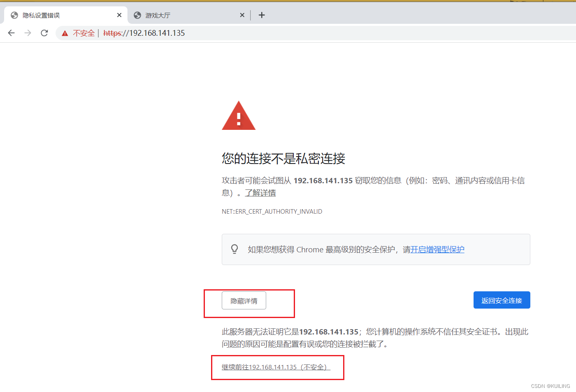Click the back navigation arrow
The height and width of the screenshot is (392, 576).
pos(11,33)
